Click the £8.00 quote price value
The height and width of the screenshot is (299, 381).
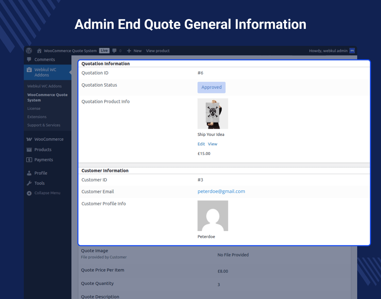click(x=223, y=271)
